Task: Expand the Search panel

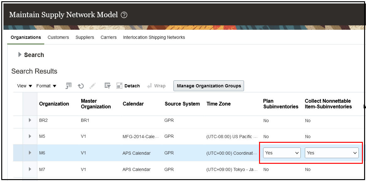Action: click(20, 55)
